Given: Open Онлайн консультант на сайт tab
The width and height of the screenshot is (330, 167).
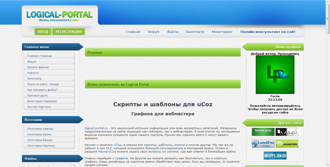Looking at the screenshot, I should pos(268,32).
